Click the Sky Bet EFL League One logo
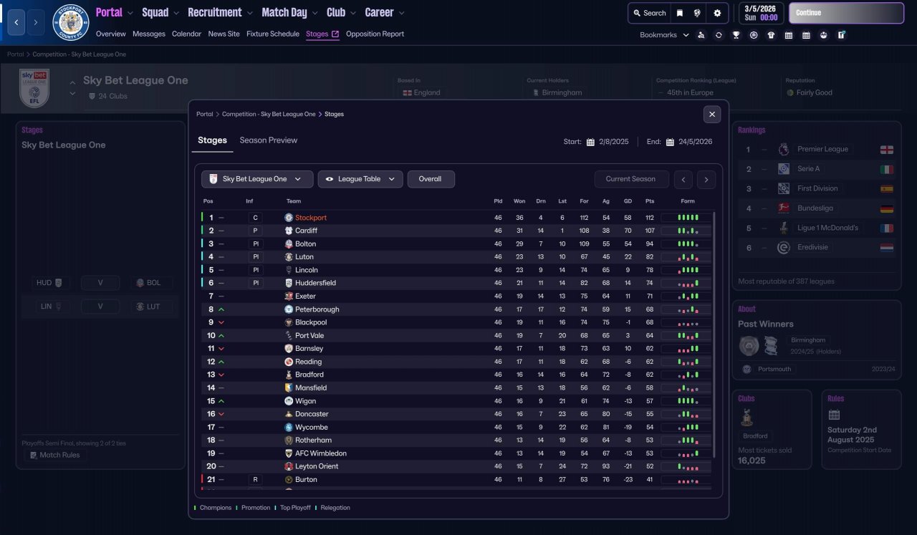 (34, 88)
